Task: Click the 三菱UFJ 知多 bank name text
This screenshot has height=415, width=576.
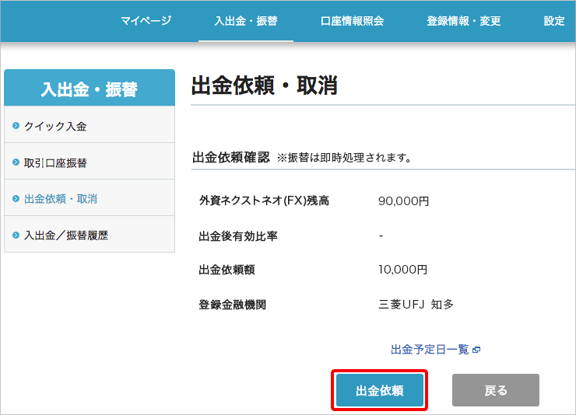Action: click(416, 304)
